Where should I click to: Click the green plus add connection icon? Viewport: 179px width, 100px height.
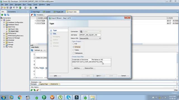coord(2,15)
